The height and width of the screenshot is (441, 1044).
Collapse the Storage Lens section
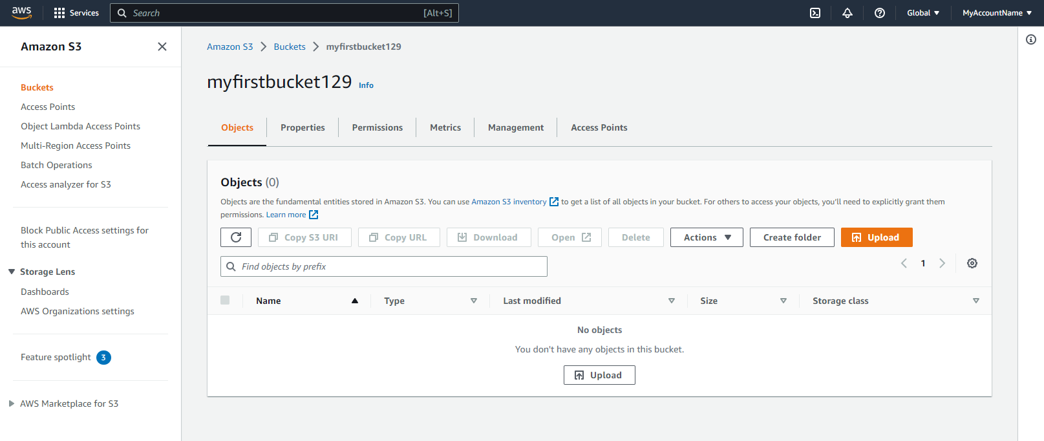(x=12, y=272)
